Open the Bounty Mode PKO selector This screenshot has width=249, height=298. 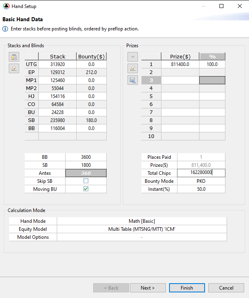201,181
